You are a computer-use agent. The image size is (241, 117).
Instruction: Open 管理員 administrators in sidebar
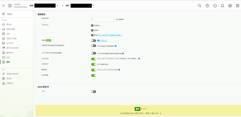(9, 79)
